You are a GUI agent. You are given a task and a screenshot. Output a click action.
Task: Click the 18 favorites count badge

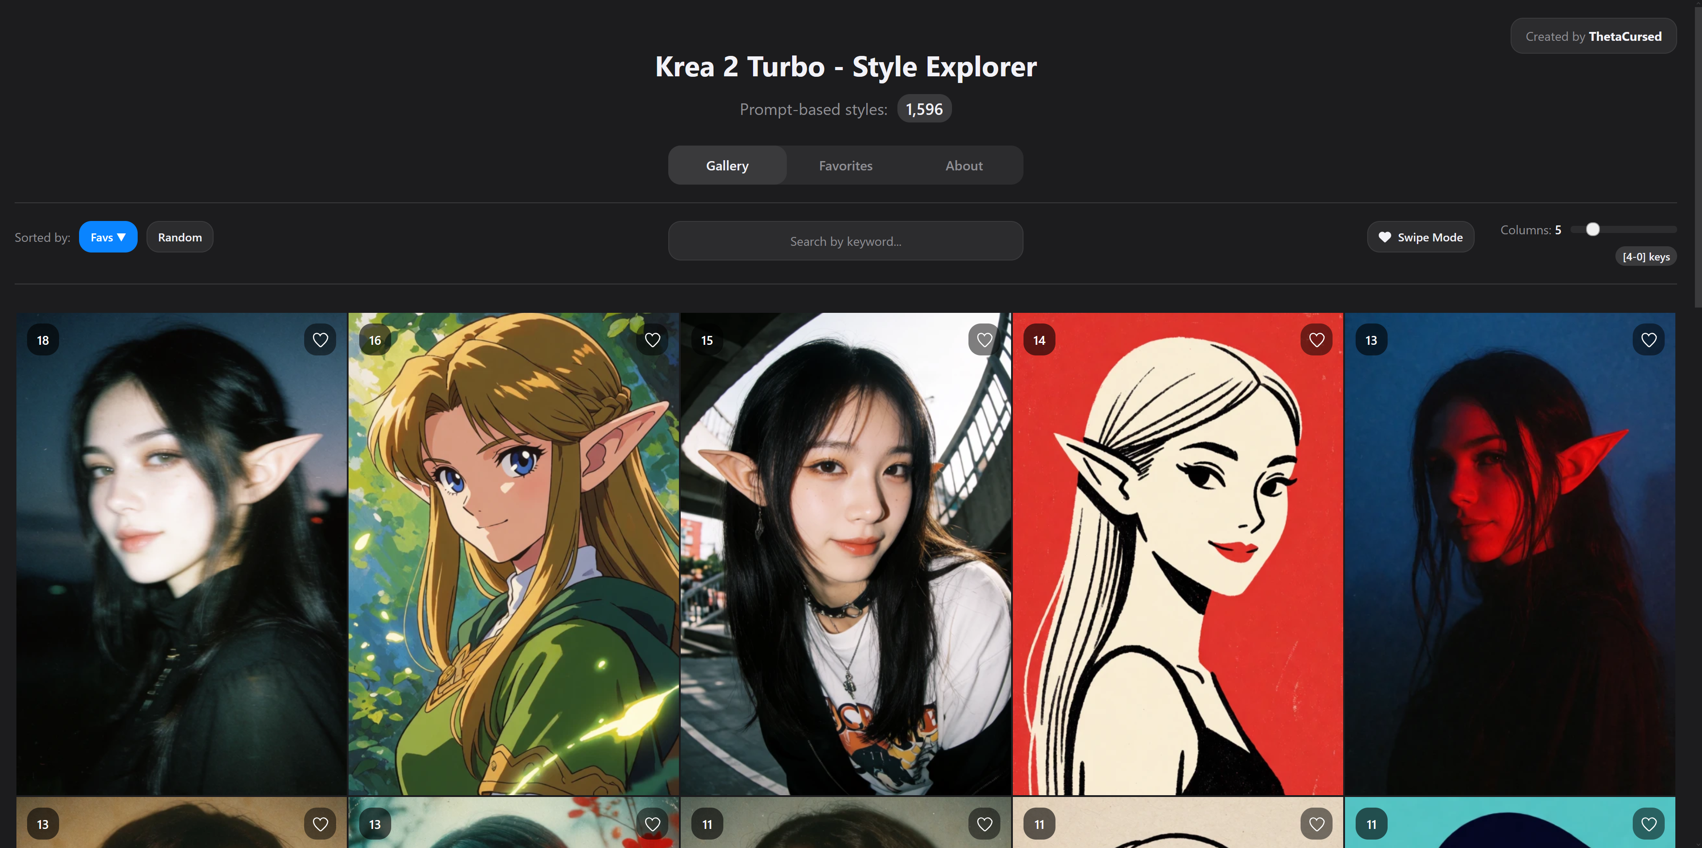tap(43, 340)
